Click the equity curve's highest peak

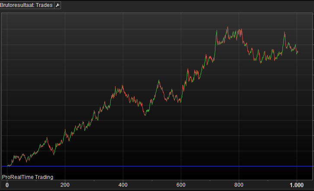(x=227, y=27)
